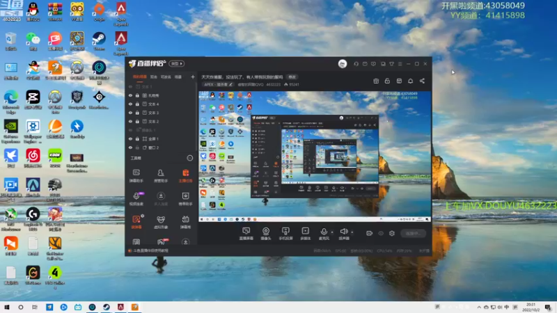Open the 视频连麦 microphone tool

pos(136,199)
